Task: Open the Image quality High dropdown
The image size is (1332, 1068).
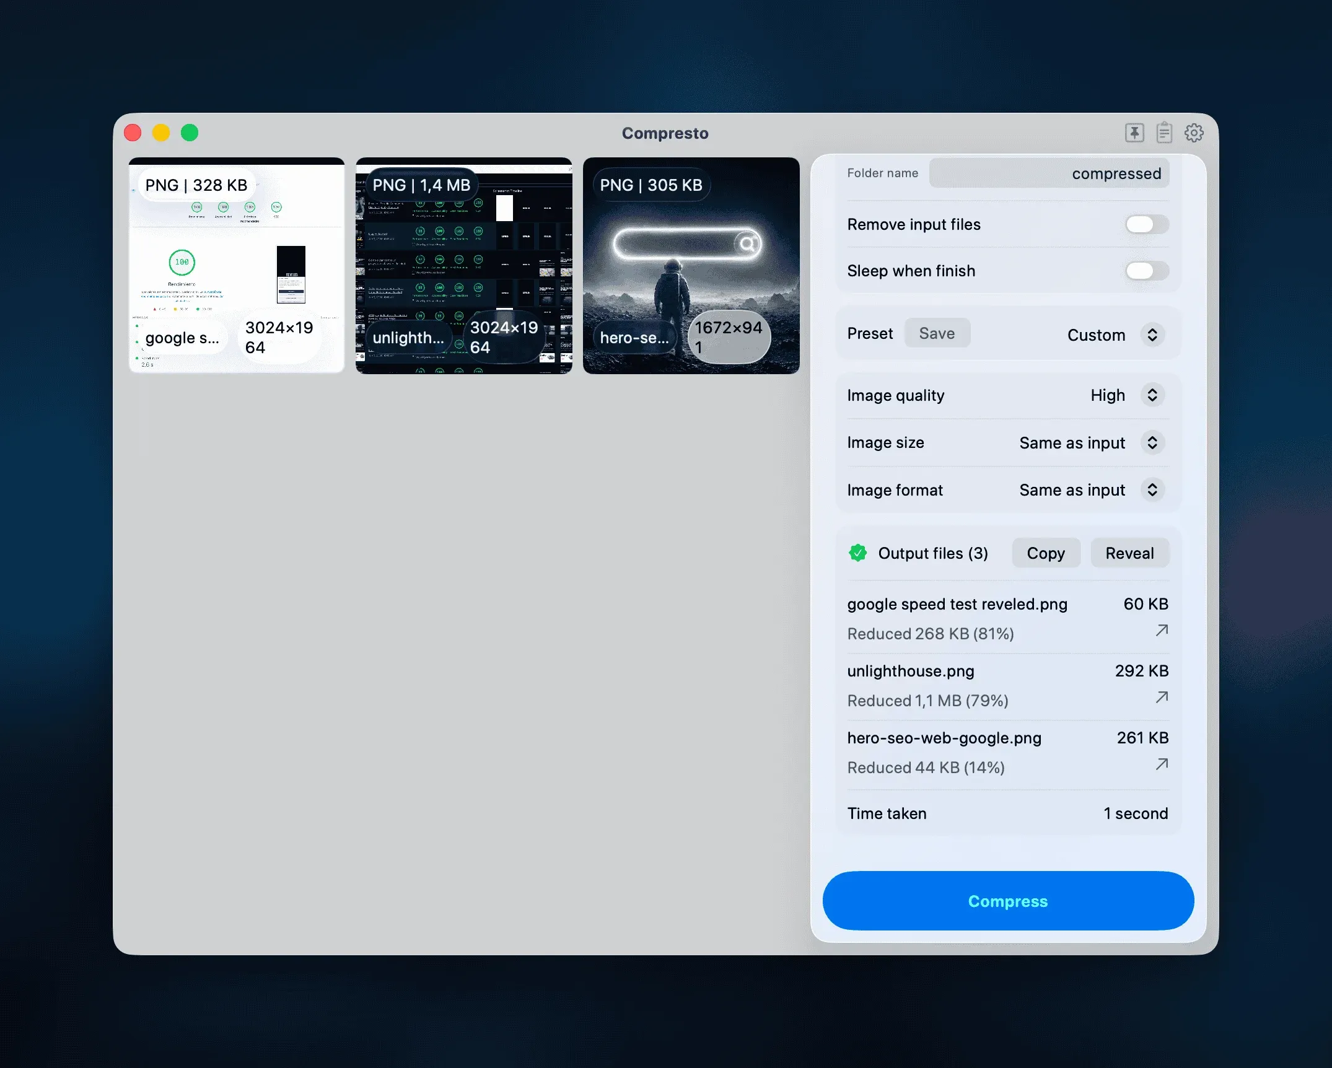Action: (1152, 395)
